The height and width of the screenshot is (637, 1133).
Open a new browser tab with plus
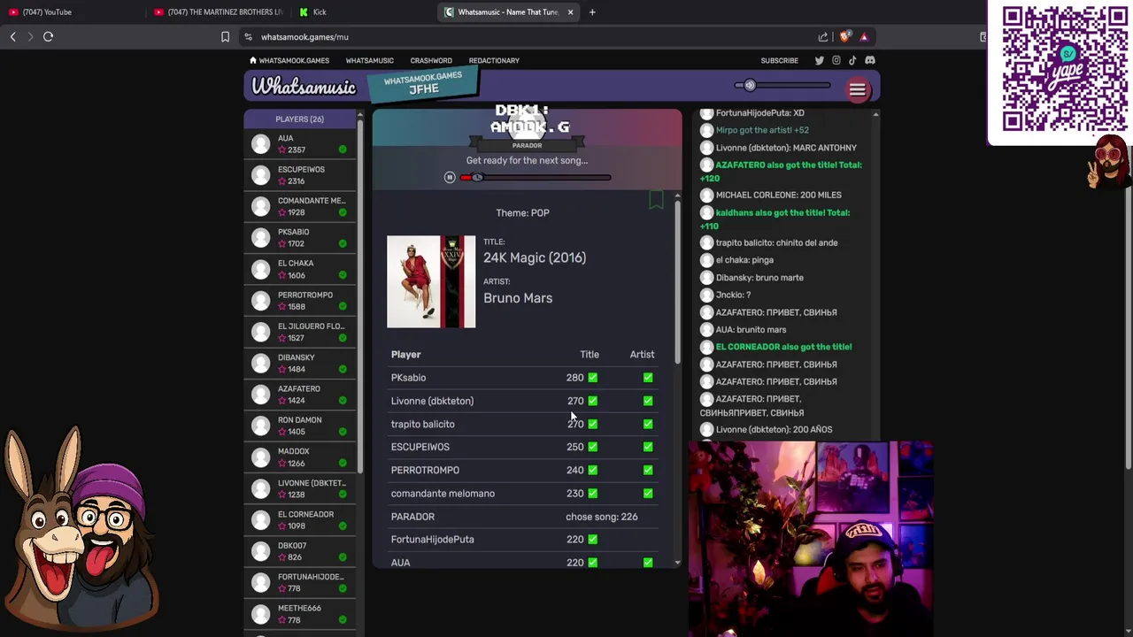click(592, 12)
